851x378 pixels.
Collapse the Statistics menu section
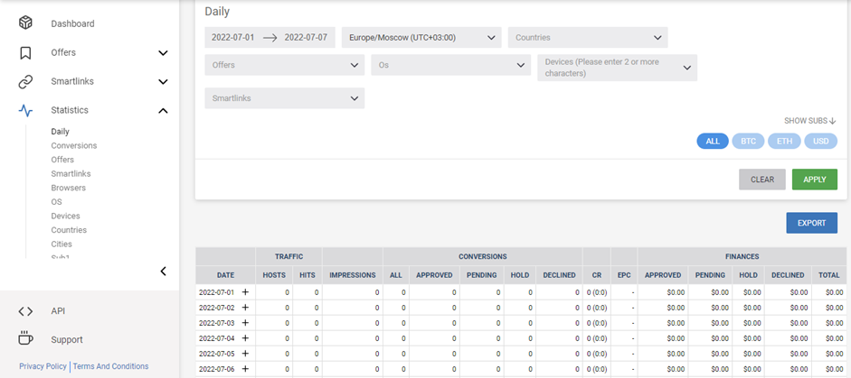pos(163,110)
